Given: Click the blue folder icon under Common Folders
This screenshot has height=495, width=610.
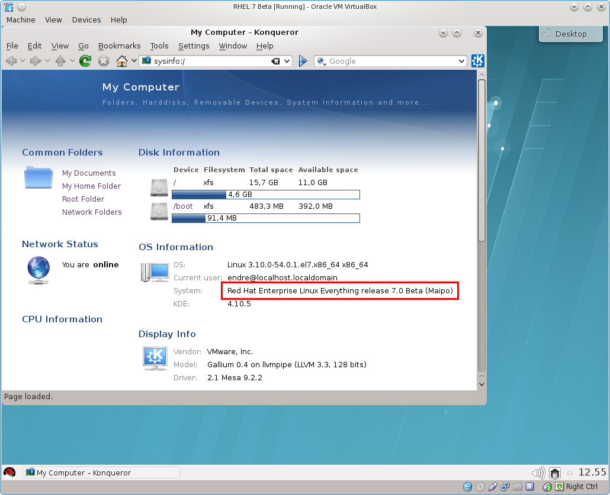Looking at the screenshot, I should [38, 178].
